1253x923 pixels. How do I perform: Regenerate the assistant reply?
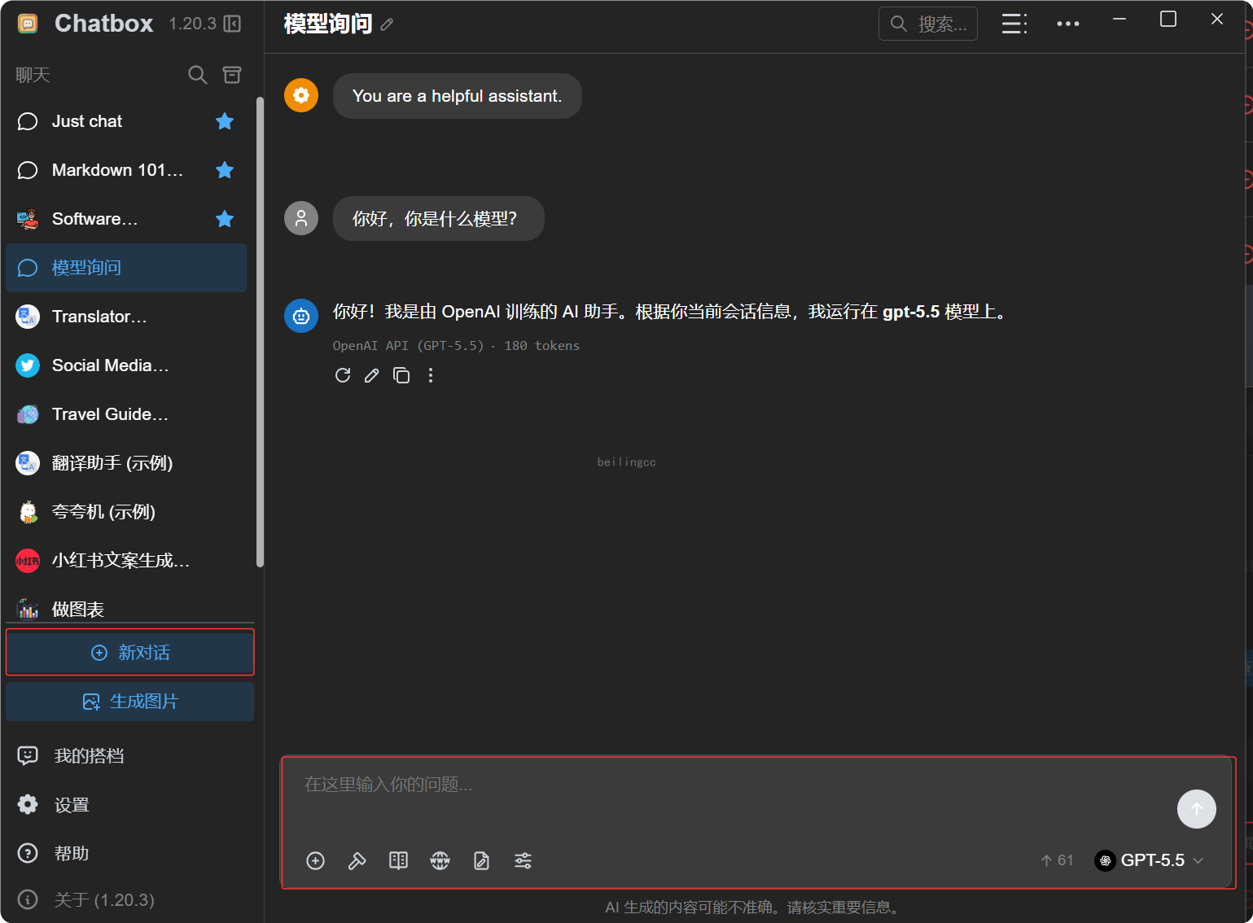[343, 375]
